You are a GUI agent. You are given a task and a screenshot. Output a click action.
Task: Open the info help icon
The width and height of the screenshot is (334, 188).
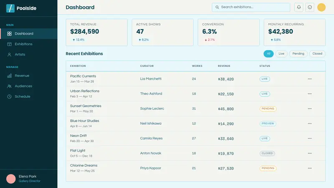tap(310, 7)
